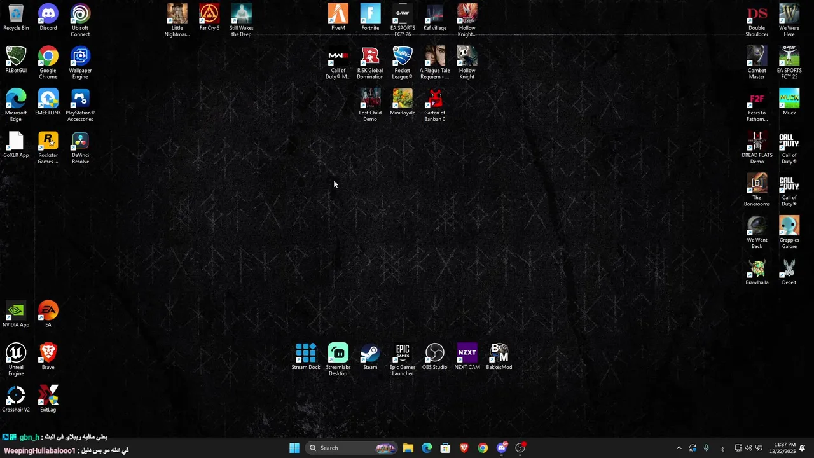The image size is (814, 458).
Task: Open the Windows Start menu
Action: tap(294, 448)
